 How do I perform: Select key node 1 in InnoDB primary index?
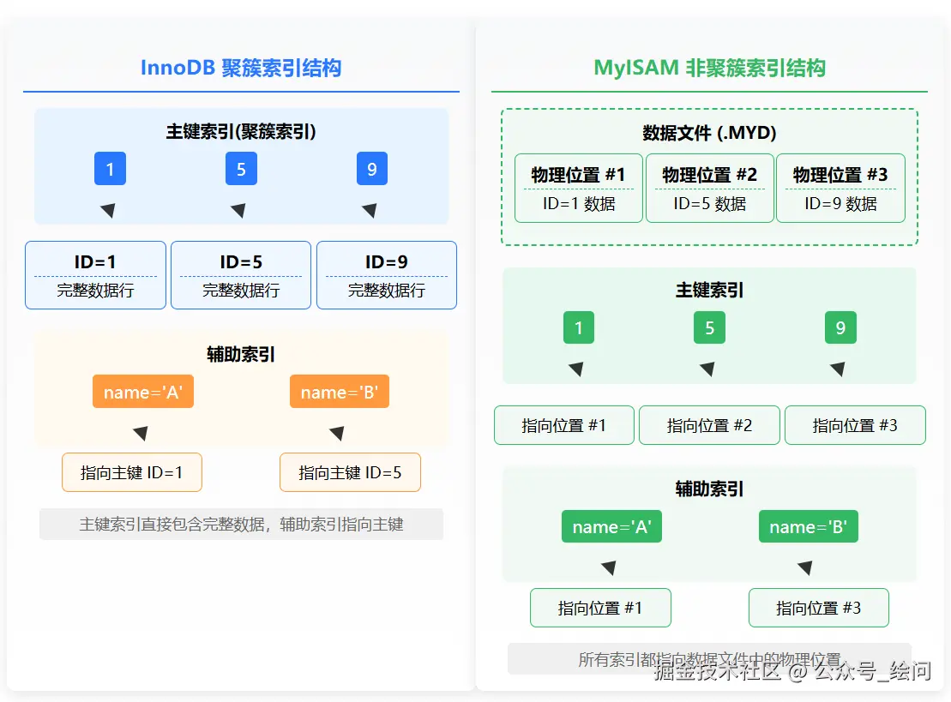(110, 169)
